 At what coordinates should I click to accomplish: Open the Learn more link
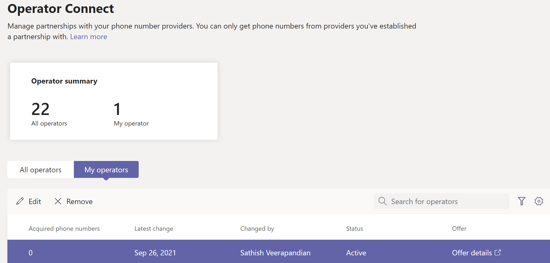[x=88, y=37]
